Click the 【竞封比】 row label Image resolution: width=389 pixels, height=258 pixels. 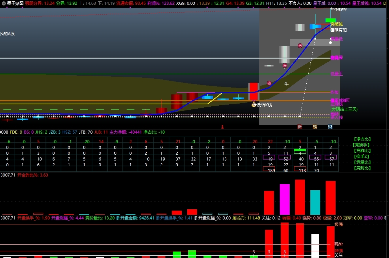pyautogui.click(x=362, y=168)
